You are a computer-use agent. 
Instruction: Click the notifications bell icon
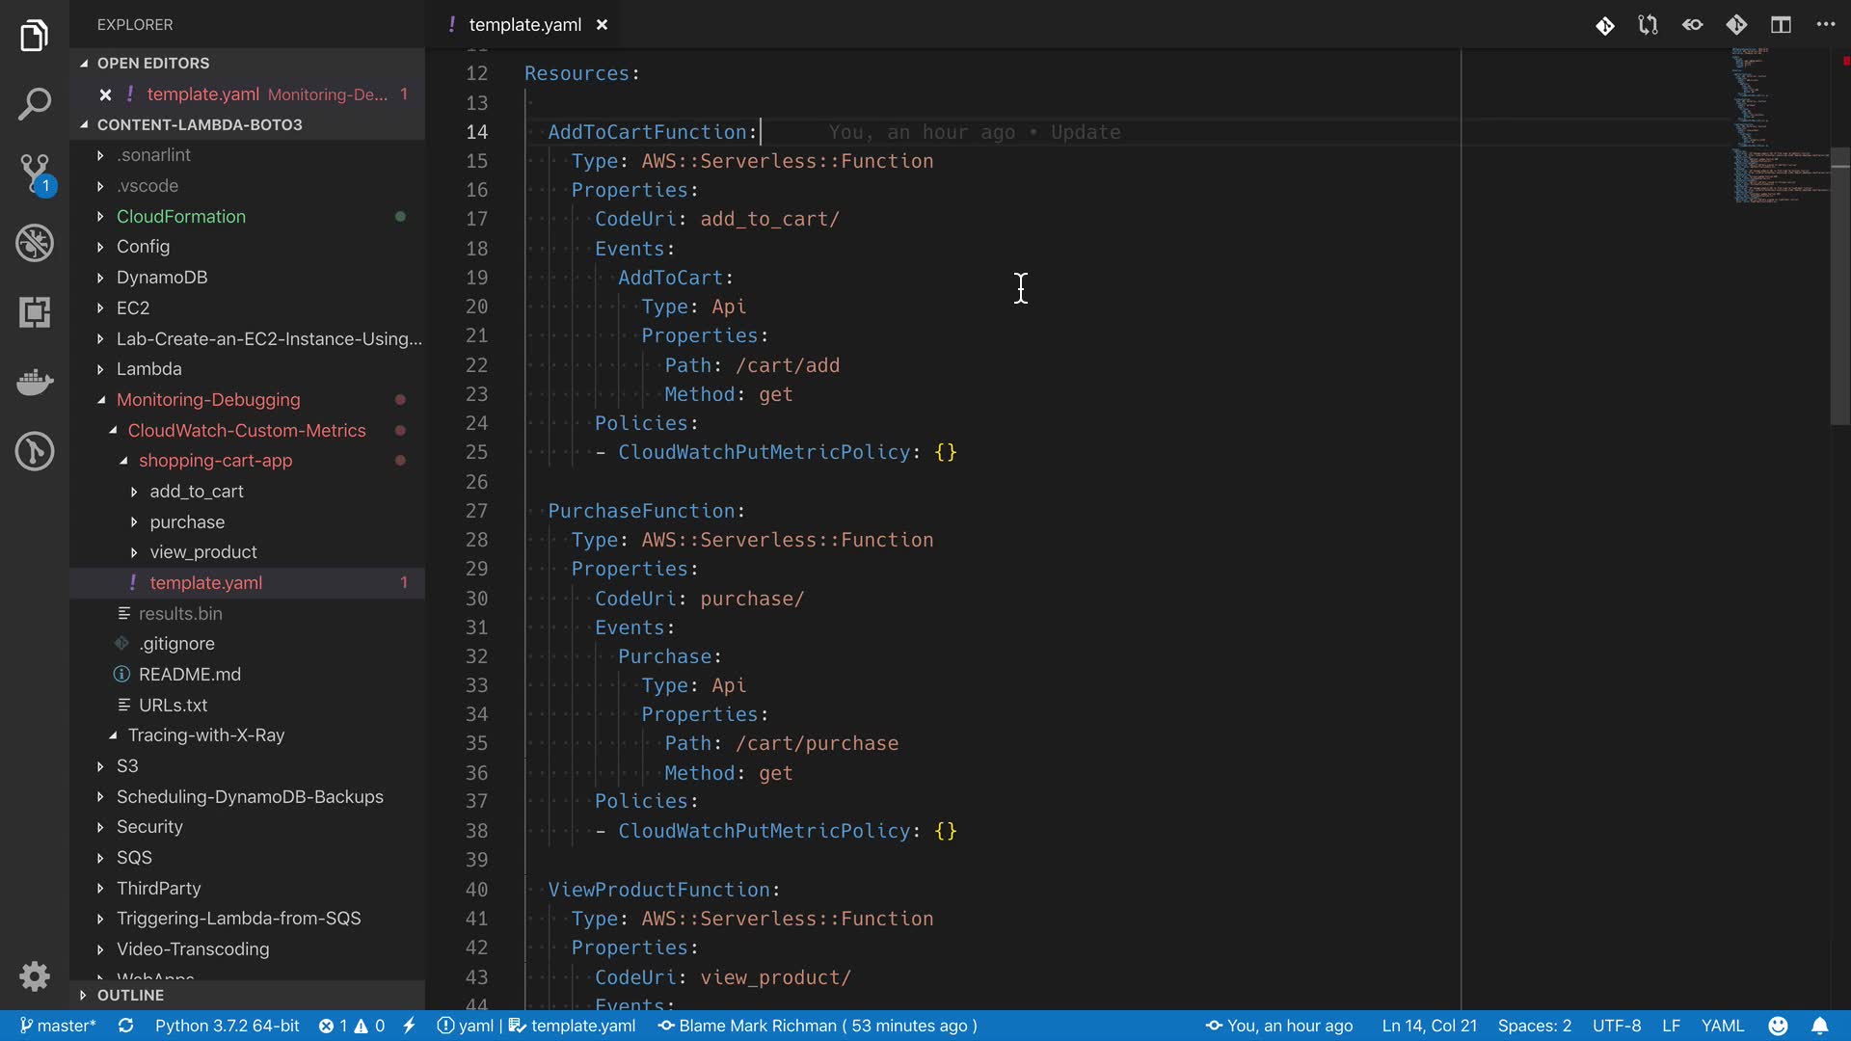point(1819,1026)
